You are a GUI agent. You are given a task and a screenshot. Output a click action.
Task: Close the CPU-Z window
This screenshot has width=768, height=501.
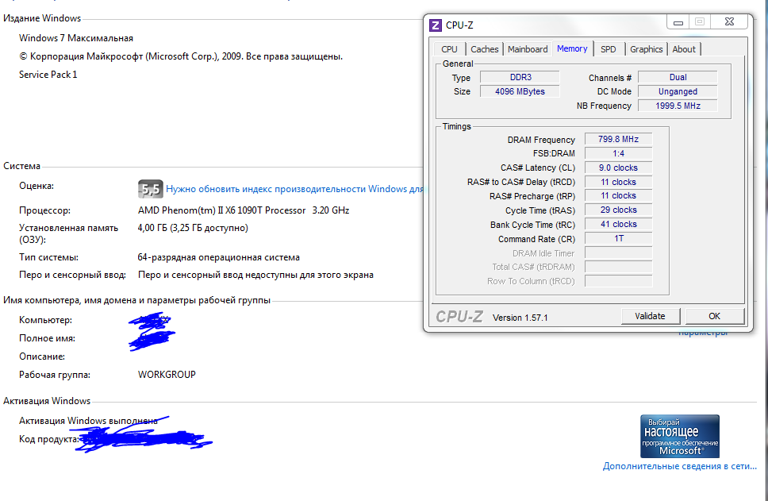click(729, 21)
